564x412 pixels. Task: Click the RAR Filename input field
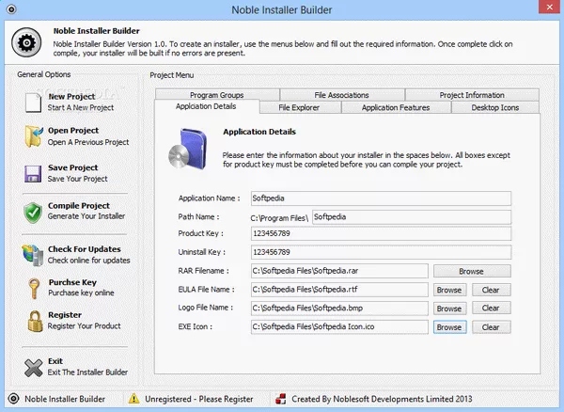(339, 271)
